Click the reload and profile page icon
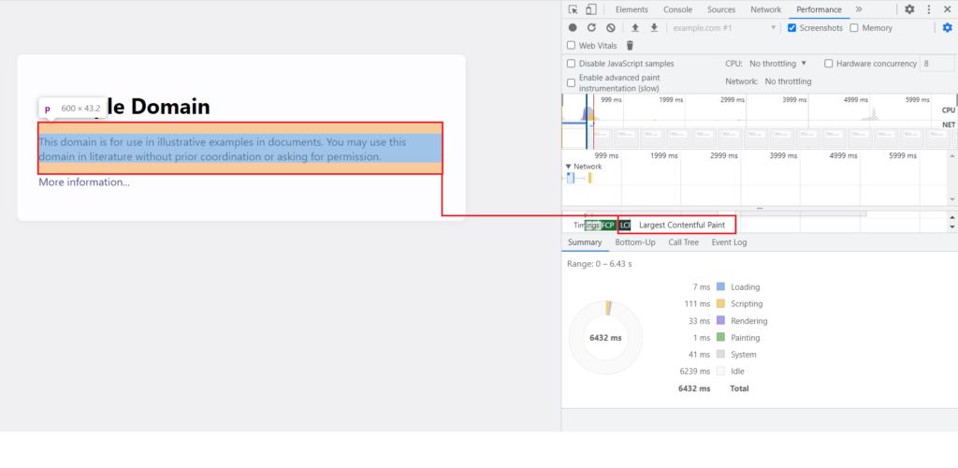 [591, 27]
